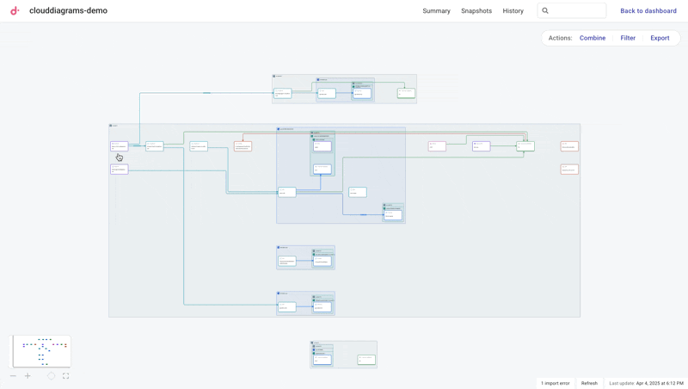Screen dimensions: 688x389
Task: Open the Filter options
Action: pyautogui.click(x=628, y=38)
